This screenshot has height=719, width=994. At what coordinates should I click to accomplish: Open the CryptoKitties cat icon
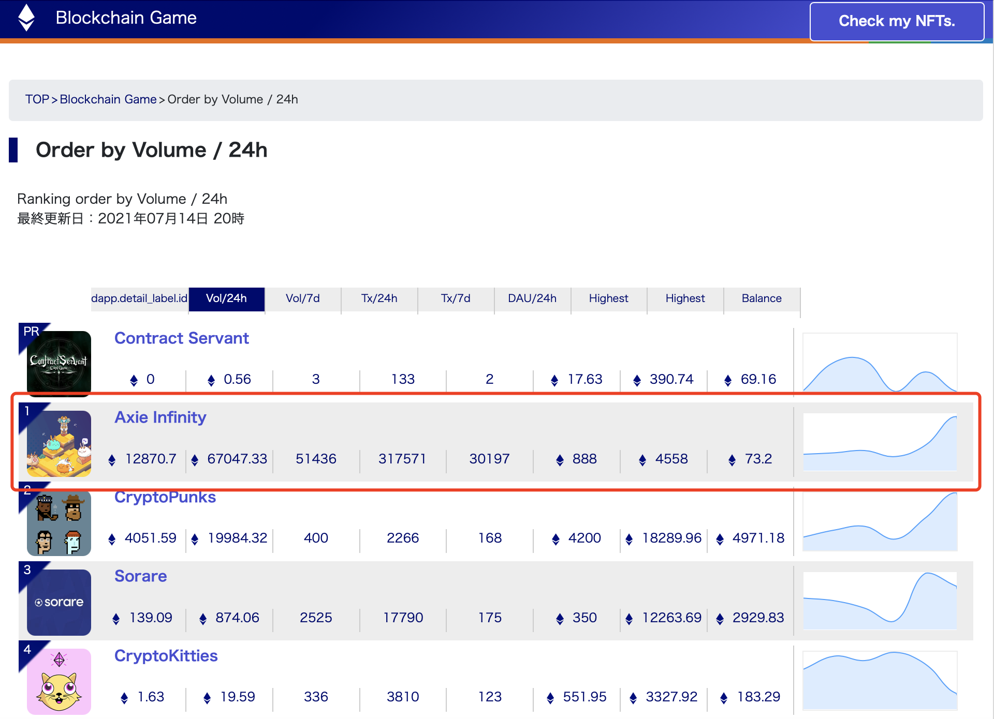point(59,681)
